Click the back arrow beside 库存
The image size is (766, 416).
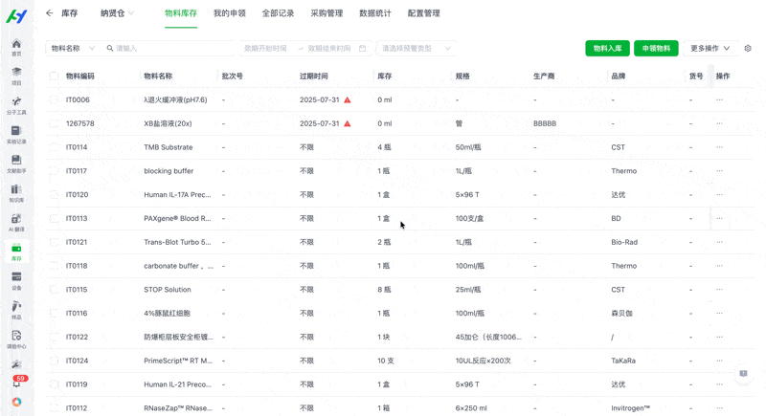(50, 13)
